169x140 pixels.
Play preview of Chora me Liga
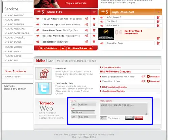click(87, 24)
